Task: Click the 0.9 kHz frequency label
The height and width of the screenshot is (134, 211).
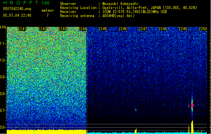Action: point(3,77)
